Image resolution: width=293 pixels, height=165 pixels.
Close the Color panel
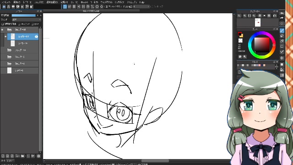click(277, 29)
